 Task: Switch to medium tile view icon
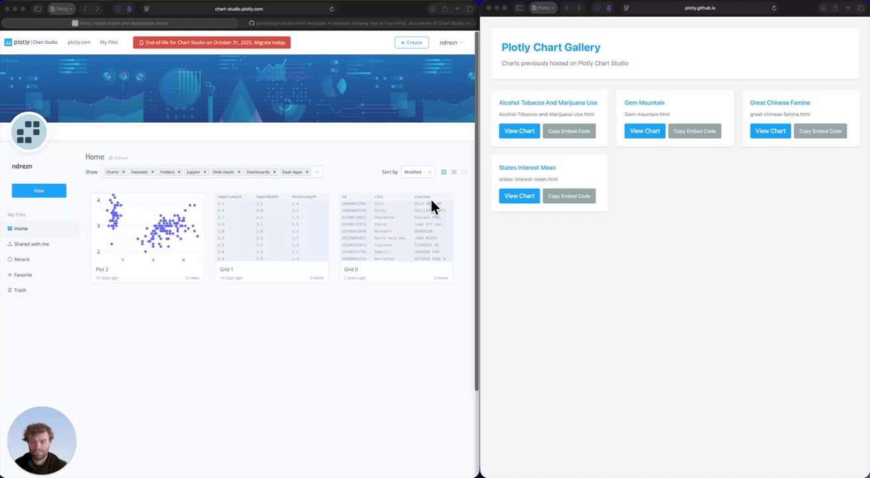(x=454, y=172)
